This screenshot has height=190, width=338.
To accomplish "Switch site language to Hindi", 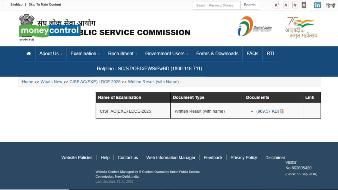I will pos(331,5).
